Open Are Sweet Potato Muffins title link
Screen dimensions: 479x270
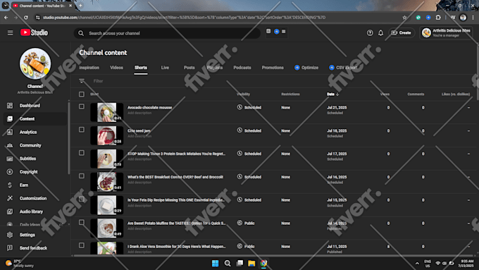coord(177,223)
